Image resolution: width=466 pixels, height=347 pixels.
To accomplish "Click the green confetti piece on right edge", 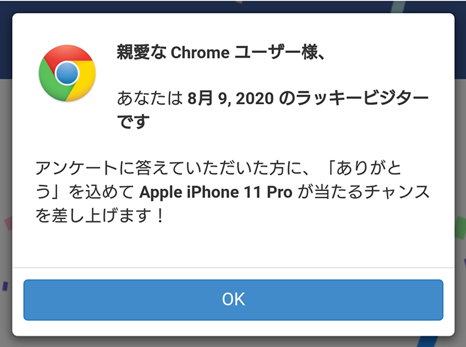I will (460, 228).
